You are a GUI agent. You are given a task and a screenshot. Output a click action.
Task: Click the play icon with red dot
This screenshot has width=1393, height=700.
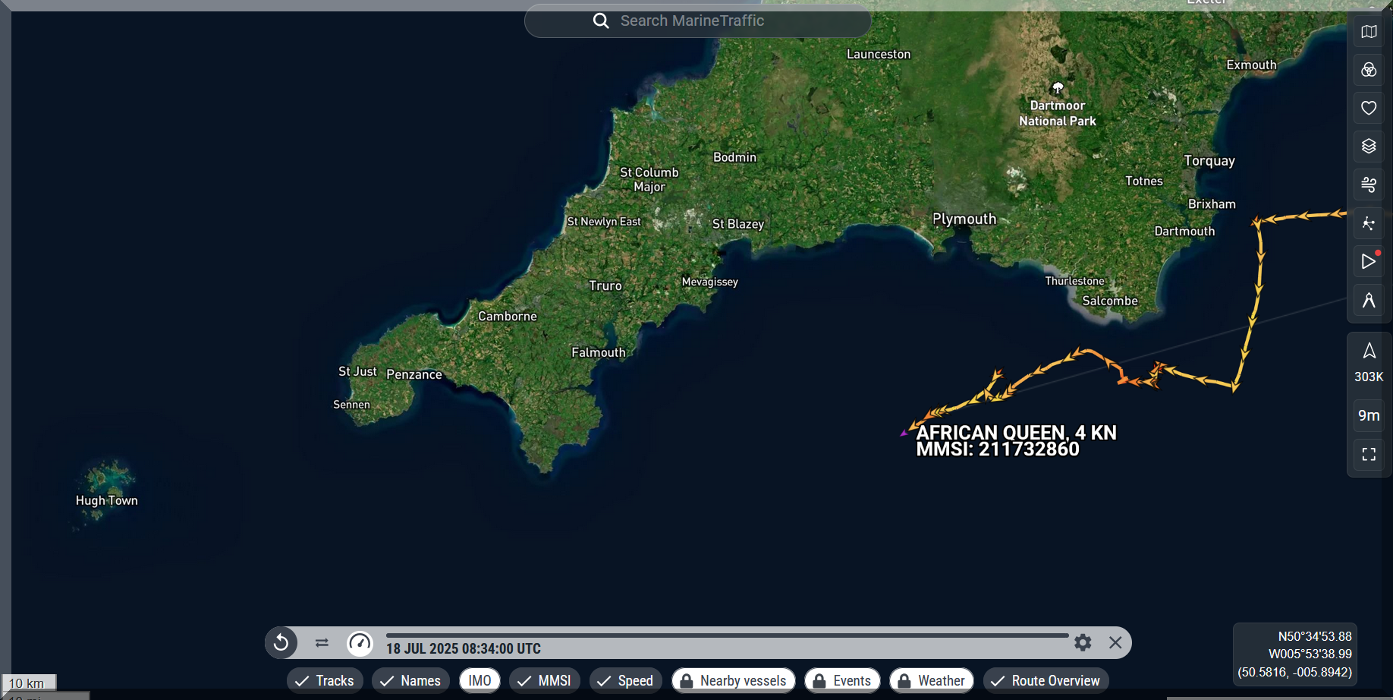click(x=1369, y=261)
